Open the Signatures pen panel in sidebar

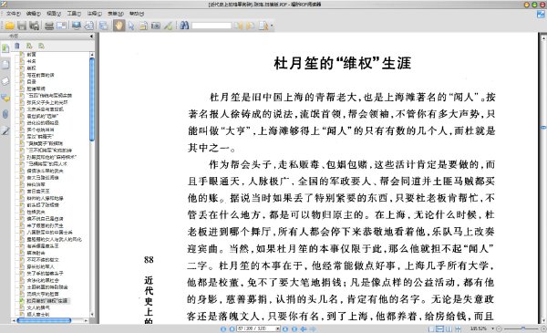coord(5,130)
